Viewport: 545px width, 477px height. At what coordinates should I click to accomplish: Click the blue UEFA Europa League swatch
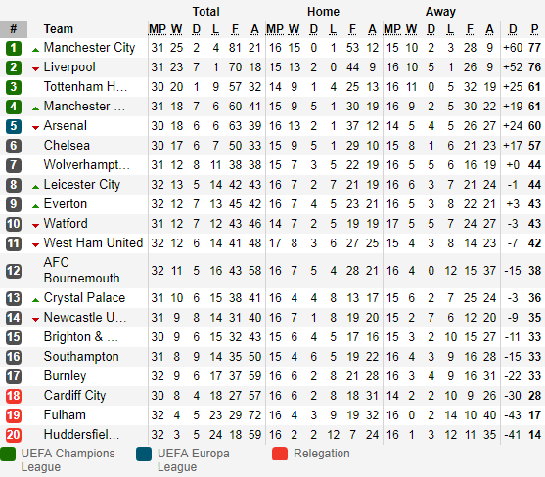pos(144,454)
